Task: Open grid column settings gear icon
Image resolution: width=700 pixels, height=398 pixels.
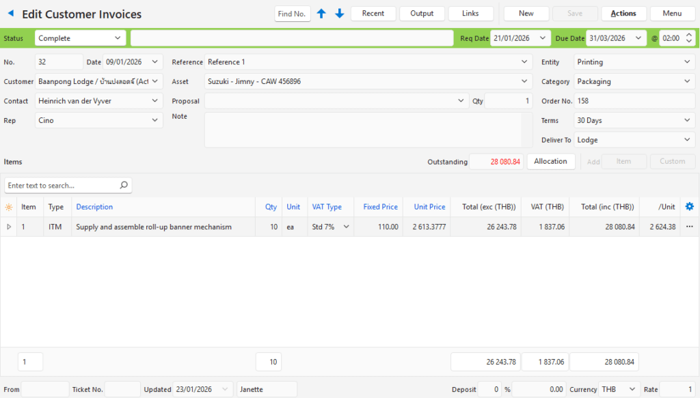Action: 689,207
